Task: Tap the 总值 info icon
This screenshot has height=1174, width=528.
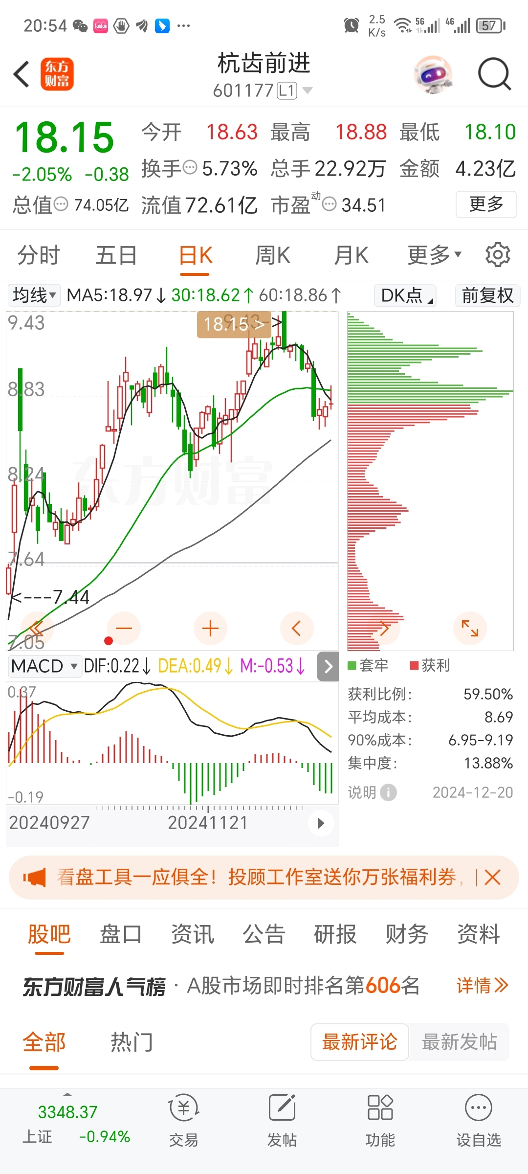Action: click(x=61, y=204)
